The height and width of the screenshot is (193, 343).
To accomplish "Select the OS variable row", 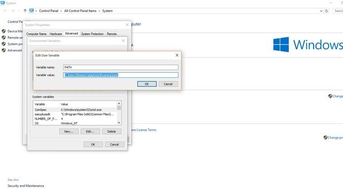I will (75, 123).
